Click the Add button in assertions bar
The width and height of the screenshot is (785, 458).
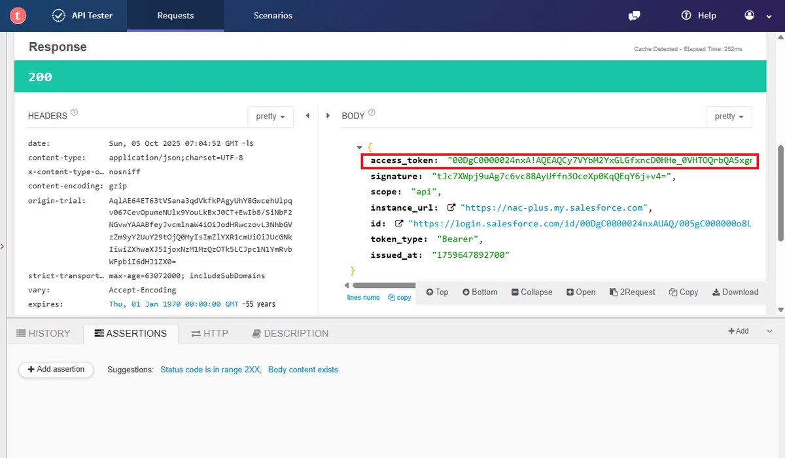pos(739,331)
